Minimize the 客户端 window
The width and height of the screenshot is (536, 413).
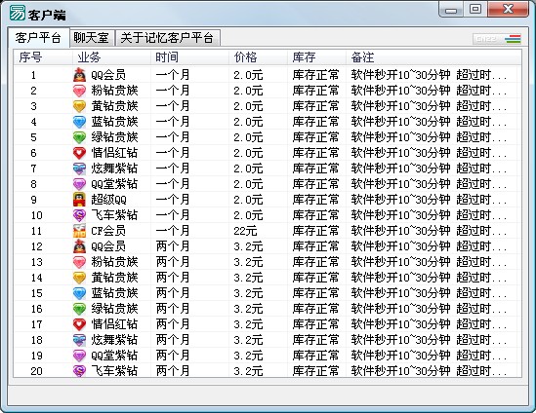coord(451,10)
